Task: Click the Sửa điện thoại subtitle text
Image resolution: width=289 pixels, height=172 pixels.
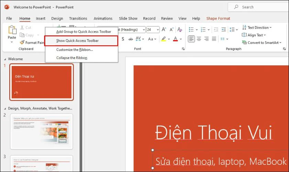Action: coord(221,162)
